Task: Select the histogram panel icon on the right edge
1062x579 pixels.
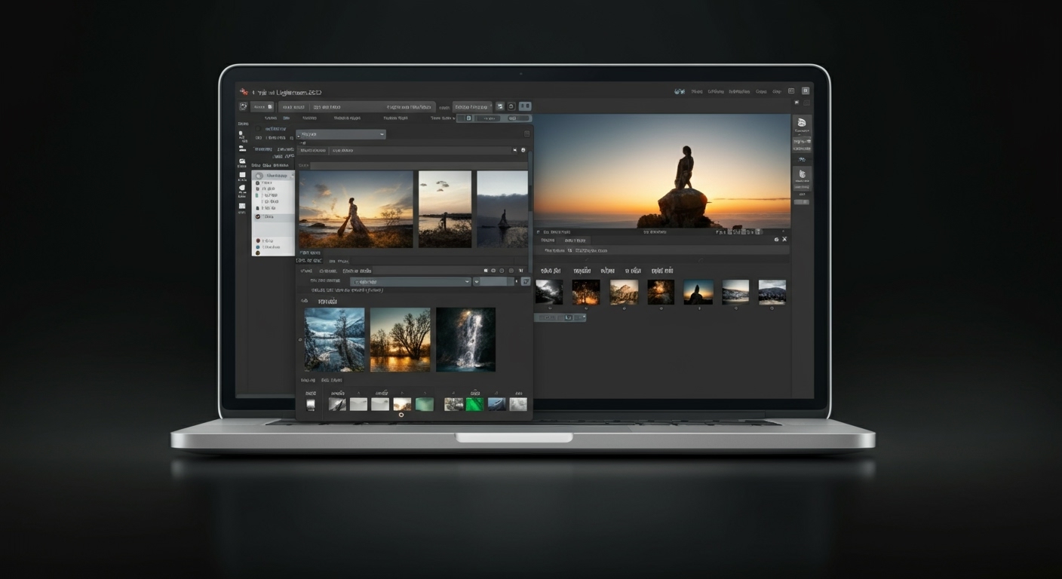Action: coord(802,121)
